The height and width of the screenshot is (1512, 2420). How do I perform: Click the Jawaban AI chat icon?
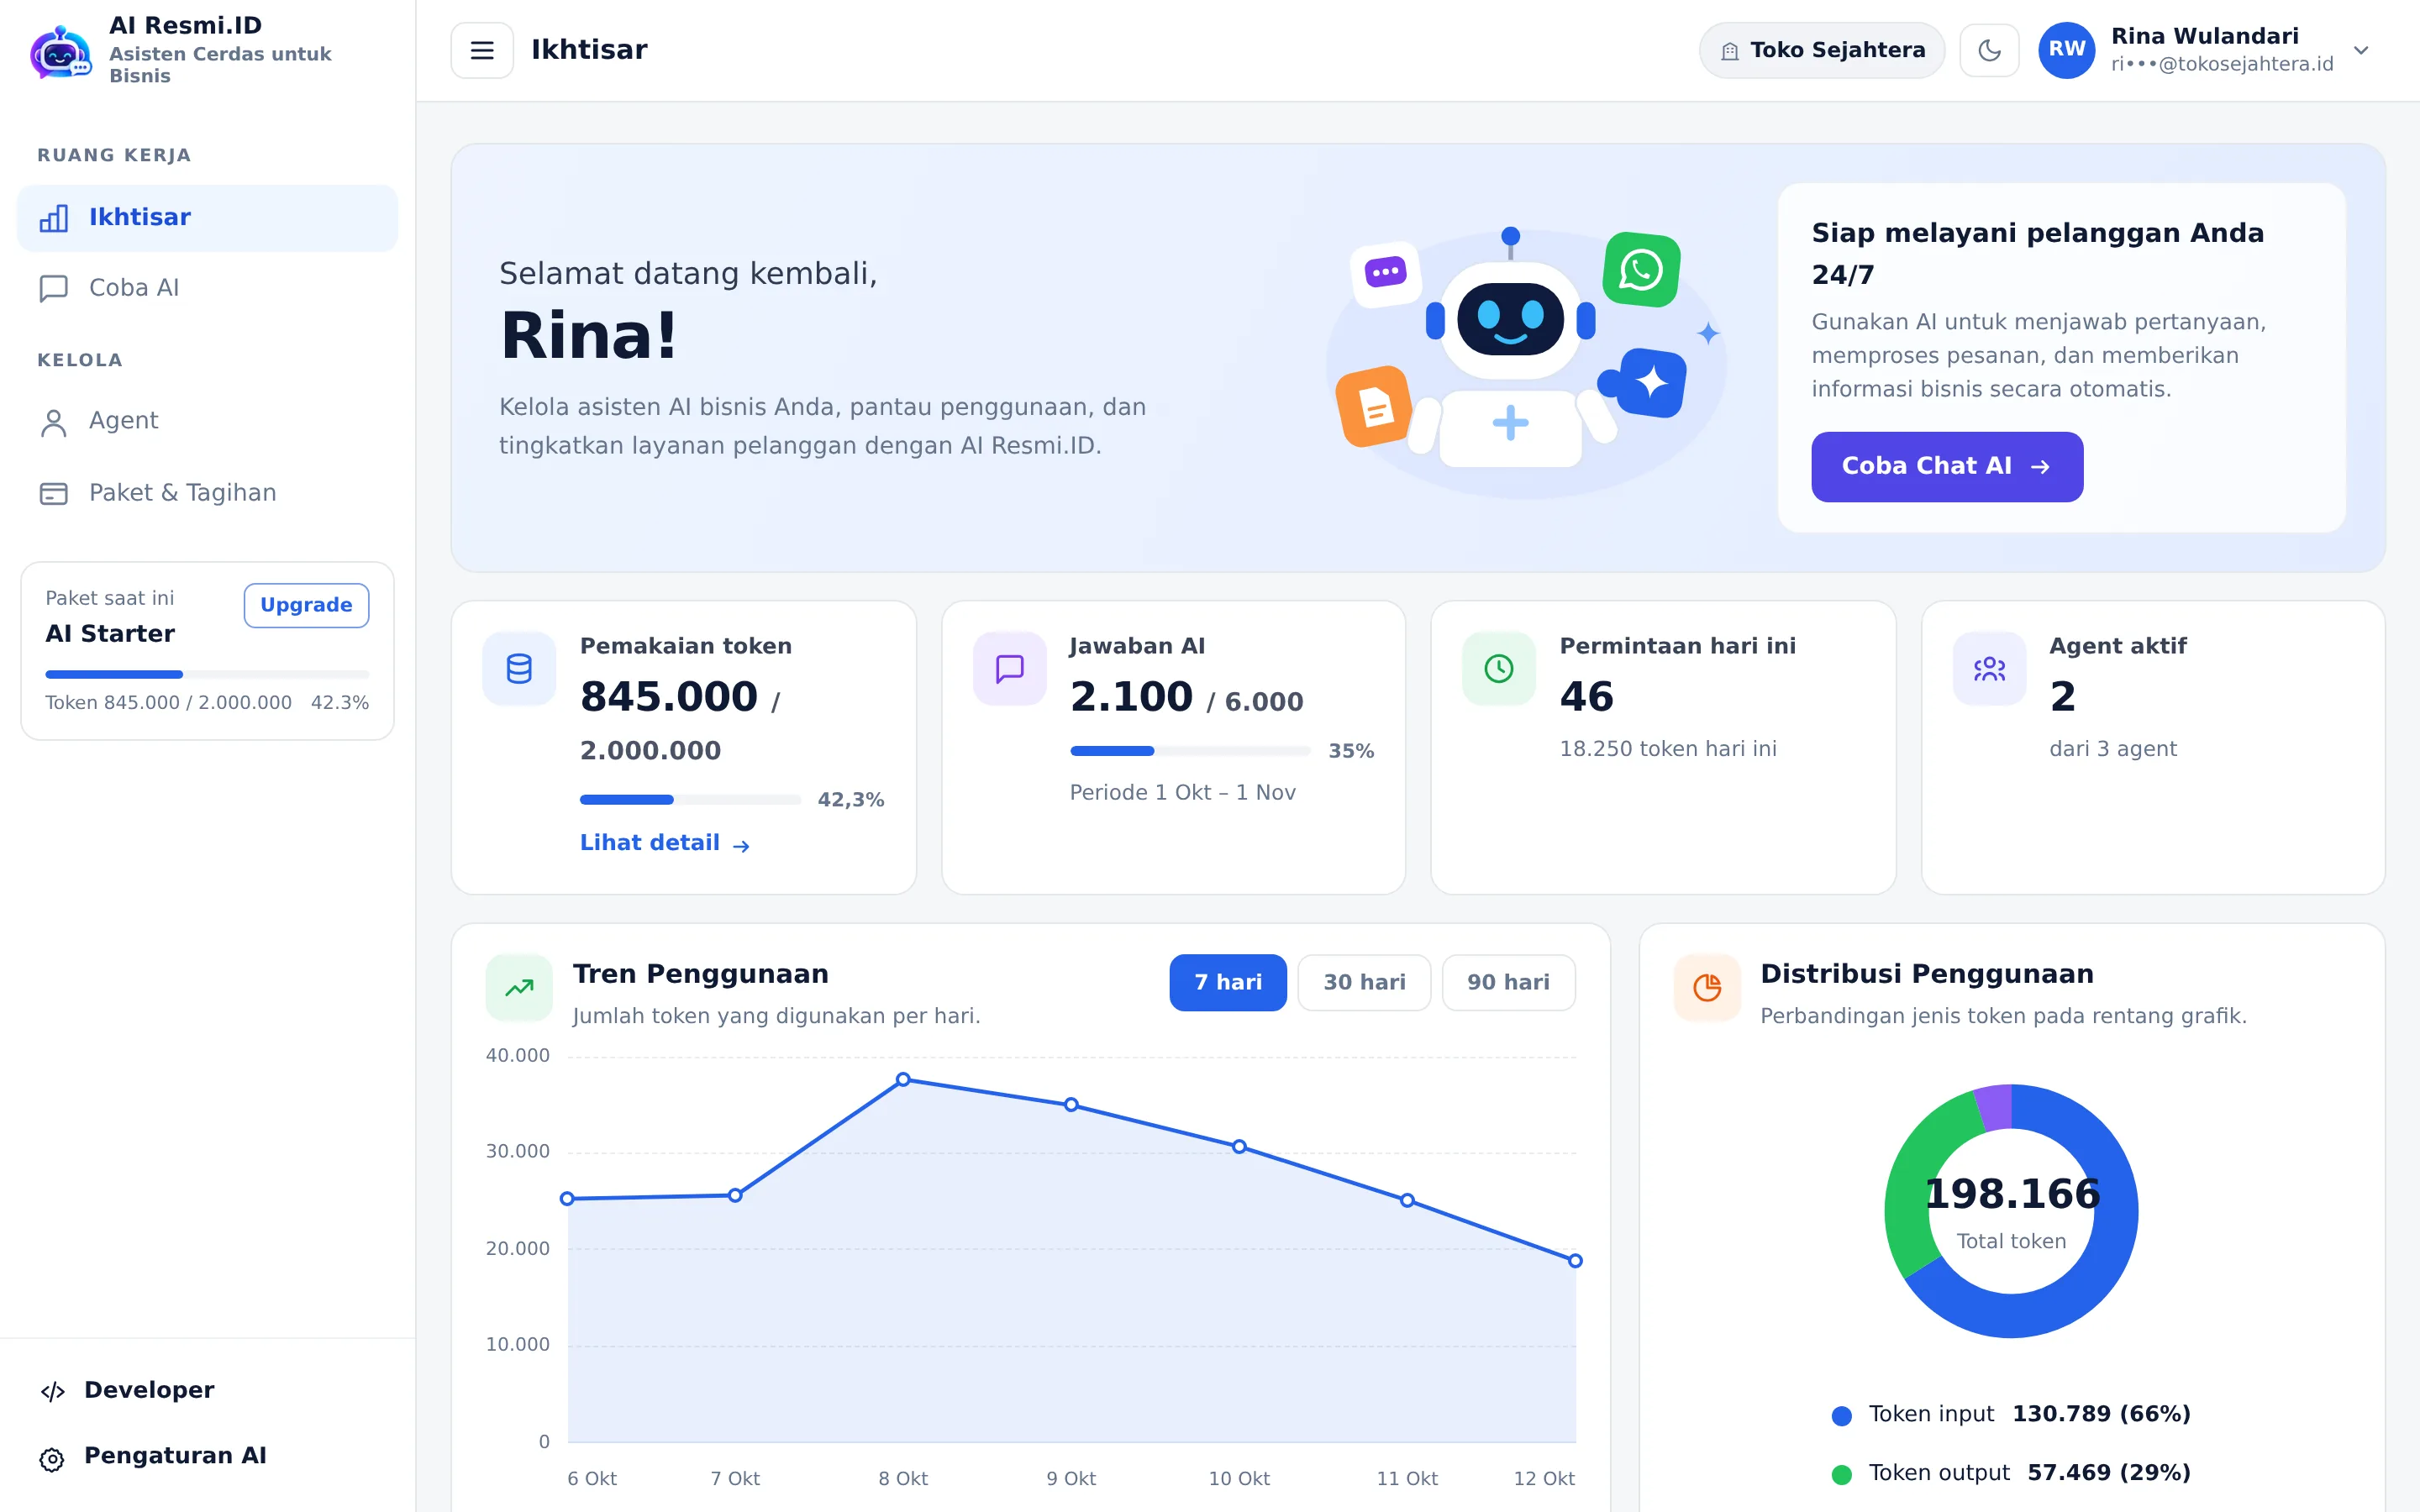pos(1009,668)
